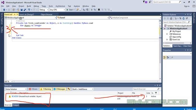This screenshot has height=110, width=196.
Task: Open the Architecture menu
Action: coord(60,6)
